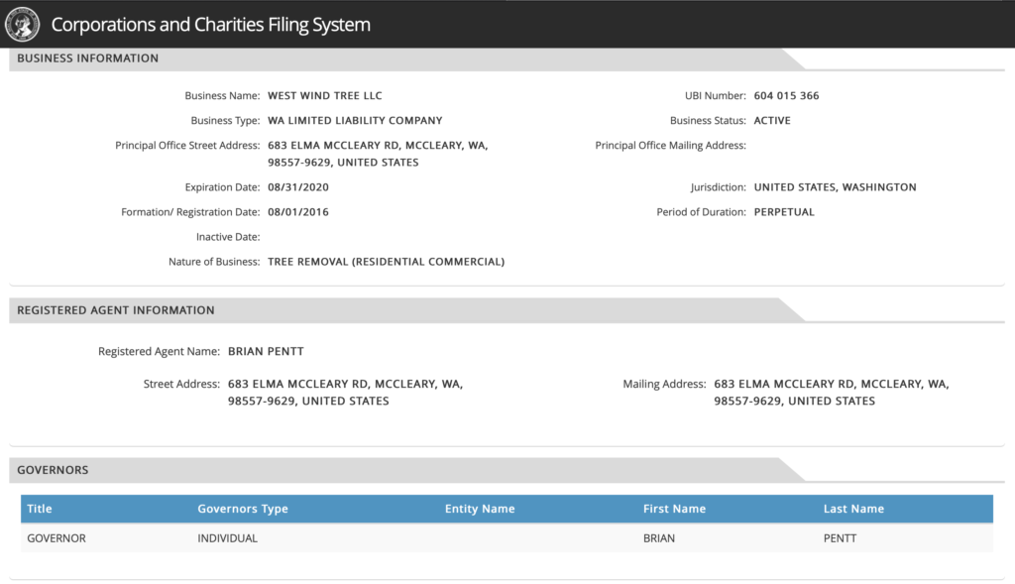Click the expiration date 08/31/2020
Viewport: 1015px width, 584px height.
pyautogui.click(x=298, y=187)
